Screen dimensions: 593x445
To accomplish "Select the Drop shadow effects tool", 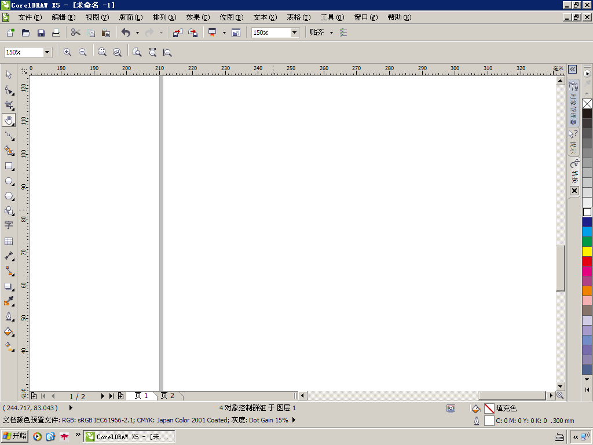I will 9,286.
